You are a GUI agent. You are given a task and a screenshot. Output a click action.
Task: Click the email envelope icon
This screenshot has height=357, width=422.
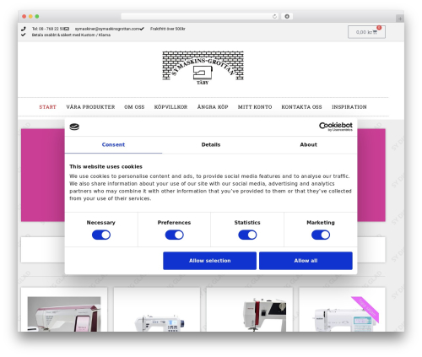(x=67, y=29)
